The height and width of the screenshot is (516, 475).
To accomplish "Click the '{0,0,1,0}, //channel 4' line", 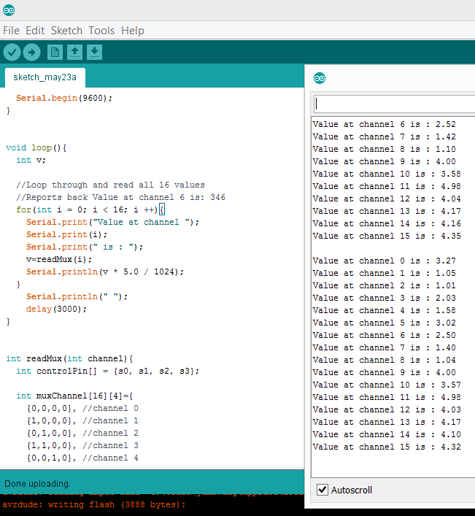I will click(x=82, y=458).
